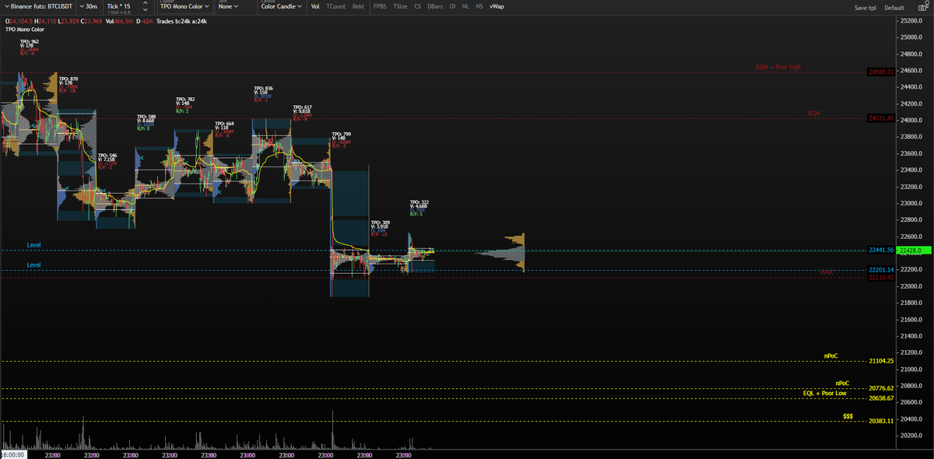Viewport: 934px width, 459px height.
Task: Click the TPO: 799 profile stats
Action: tap(342, 140)
